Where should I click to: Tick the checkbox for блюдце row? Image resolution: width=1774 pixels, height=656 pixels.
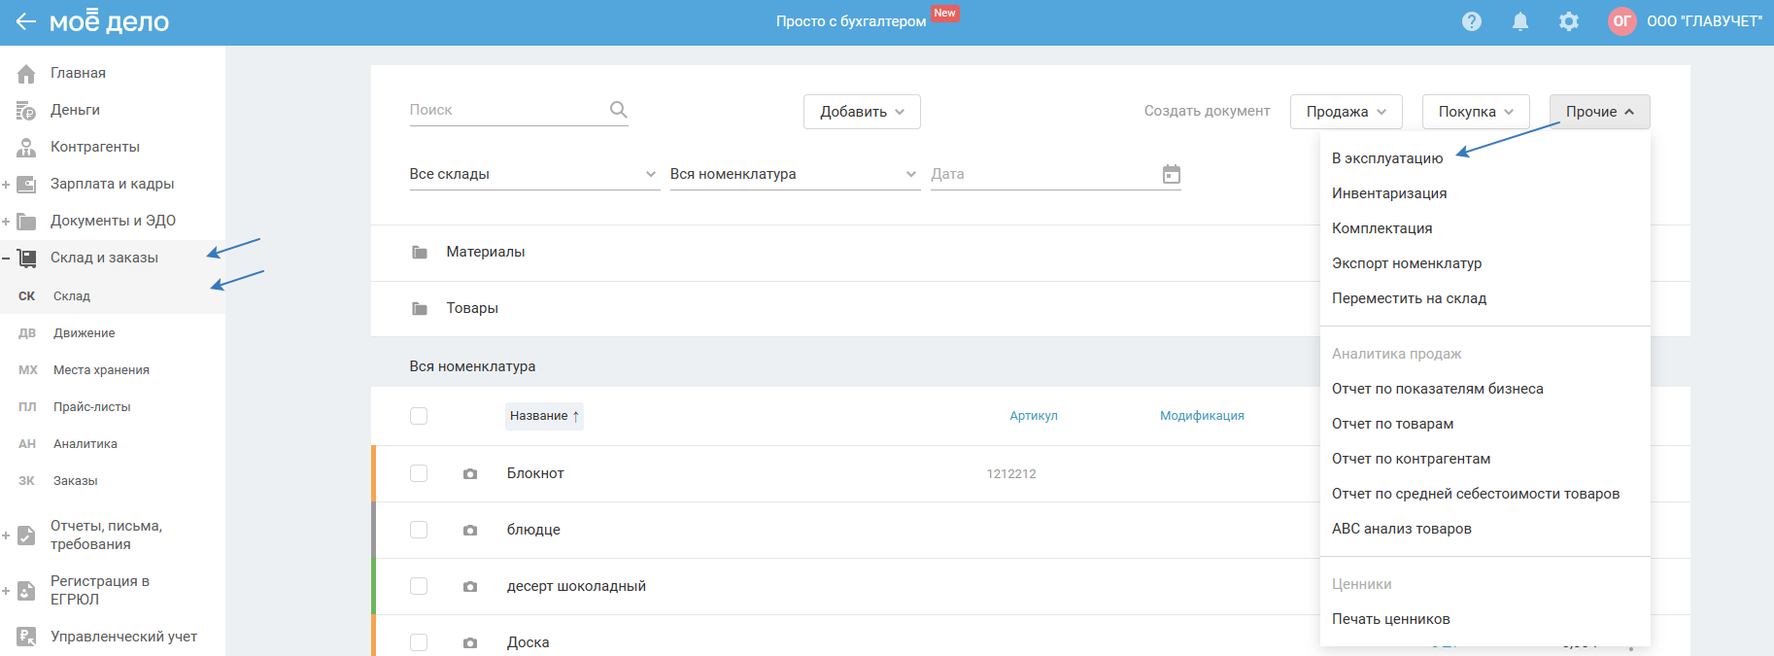click(419, 530)
